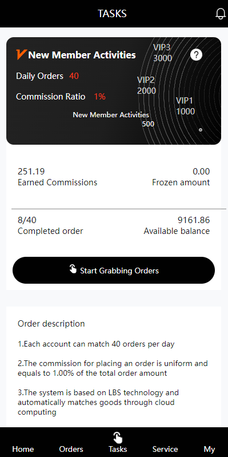Click the small dot marker on the VIP card
Image resolution: width=228 pixels, height=457 pixels.
pyautogui.click(x=201, y=130)
